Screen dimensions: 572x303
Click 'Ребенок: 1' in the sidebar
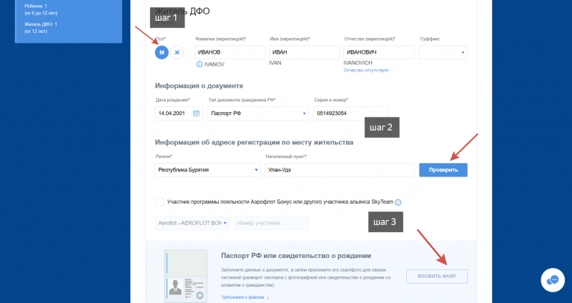click(36, 6)
